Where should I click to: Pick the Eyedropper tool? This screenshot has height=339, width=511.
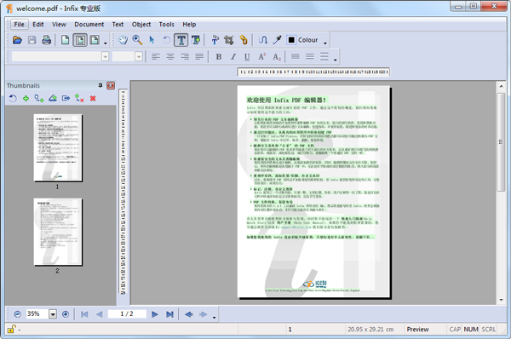click(x=277, y=40)
